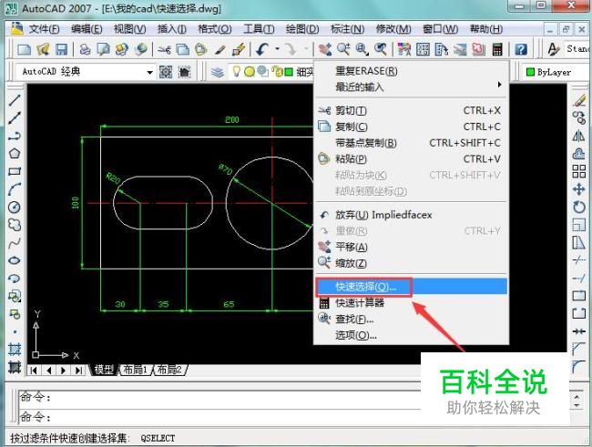The image size is (592, 447).
Task: Open the Layer Properties Manager icon
Action: coord(218,71)
